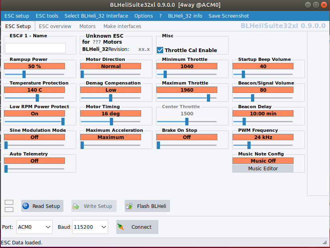
Task: Click the Brake On Stop slider handle
Action: (158, 145)
